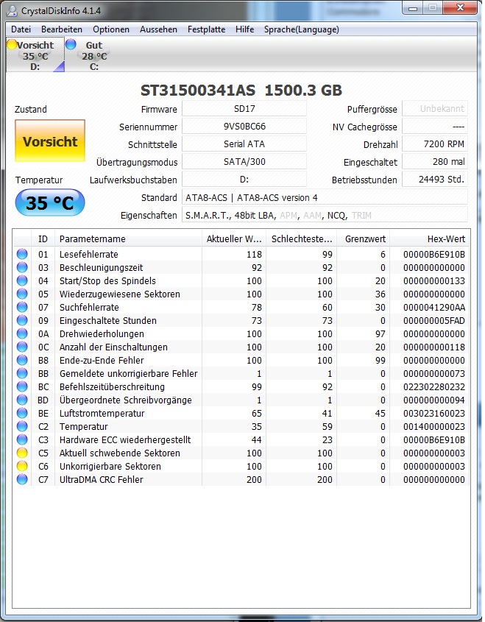Click the ST31500341AS 1500.3 GB drive title
The width and height of the screenshot is (485, 622).
click(241, 91)
